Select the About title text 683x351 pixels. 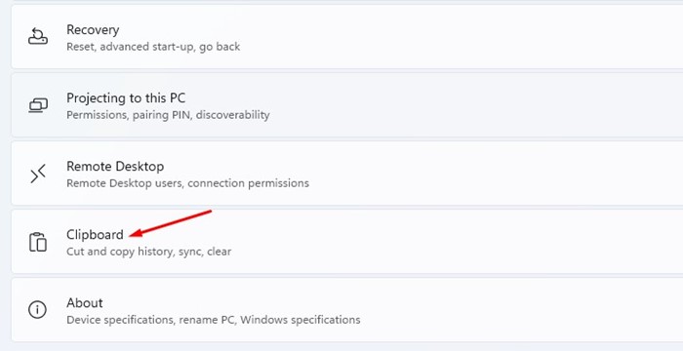(85, 302)
